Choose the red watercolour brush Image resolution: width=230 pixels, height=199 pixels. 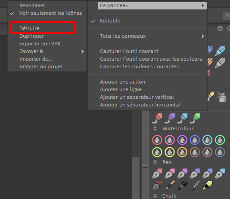[x=157, y=140]
